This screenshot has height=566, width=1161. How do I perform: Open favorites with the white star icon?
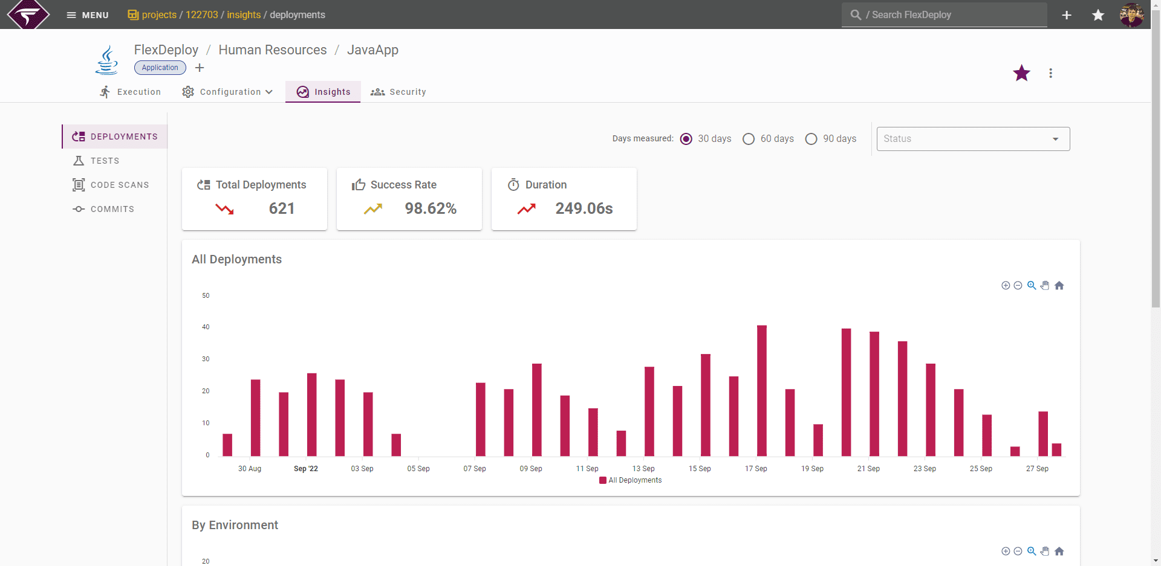(1098, 15)
